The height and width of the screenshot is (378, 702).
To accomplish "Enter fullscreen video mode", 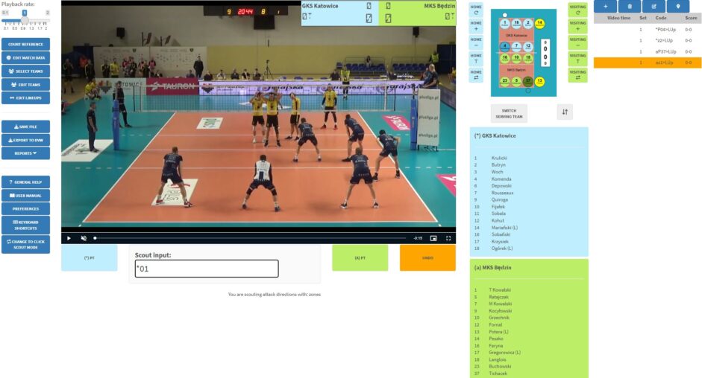I will tap(448, 238).
